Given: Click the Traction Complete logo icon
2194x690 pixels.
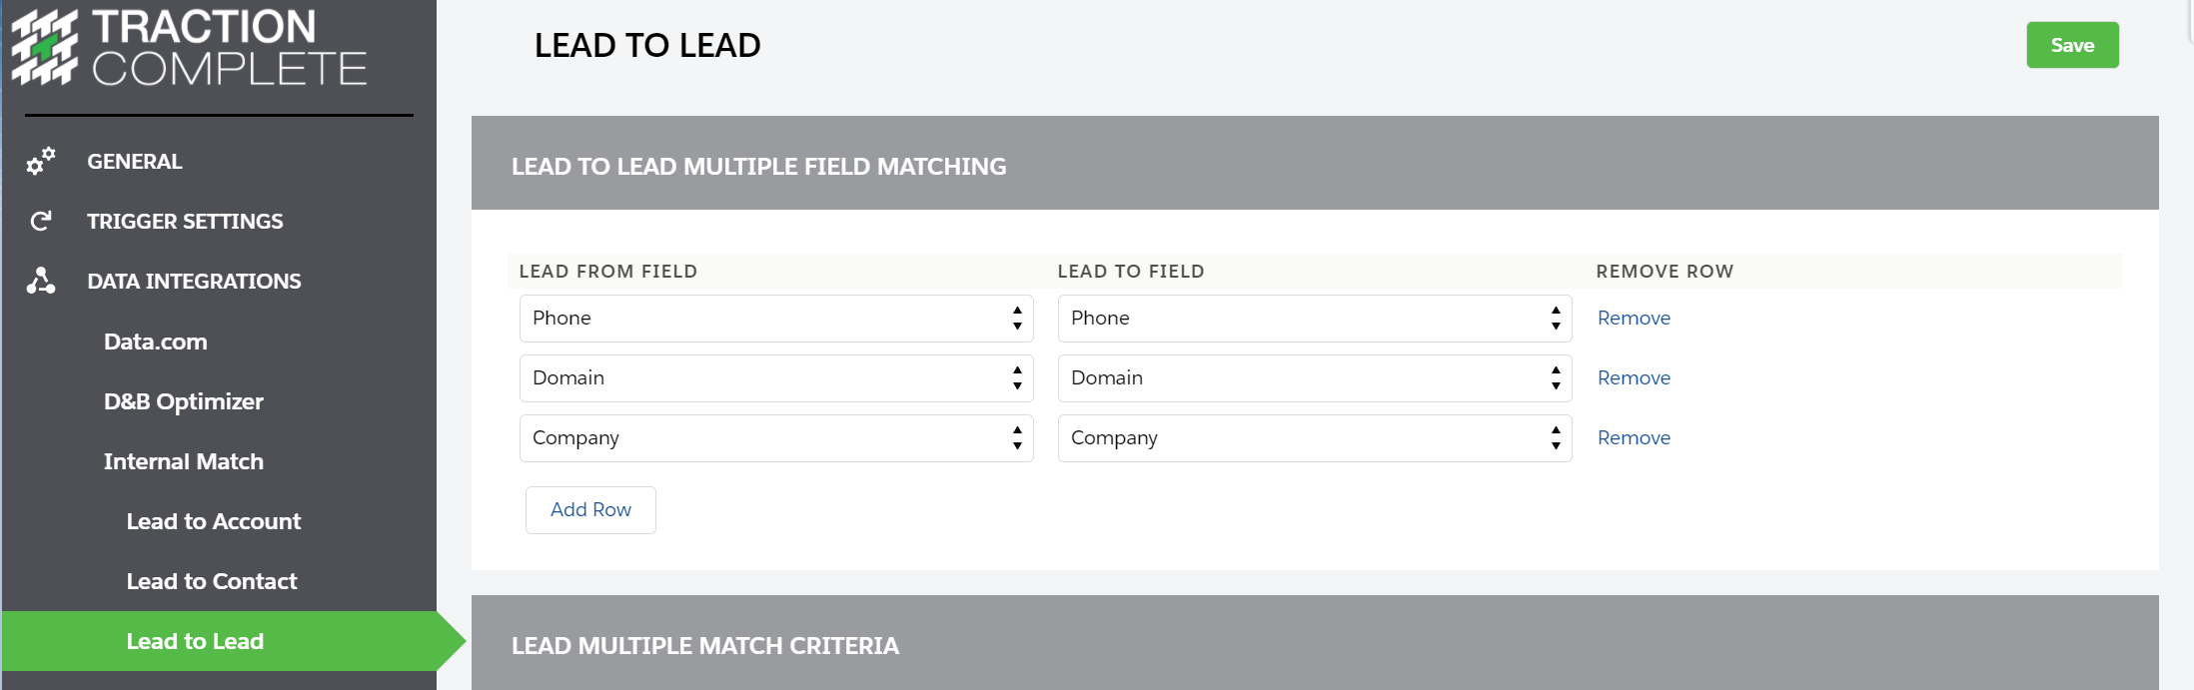Looking at the screenshot, I should (44, 47).
